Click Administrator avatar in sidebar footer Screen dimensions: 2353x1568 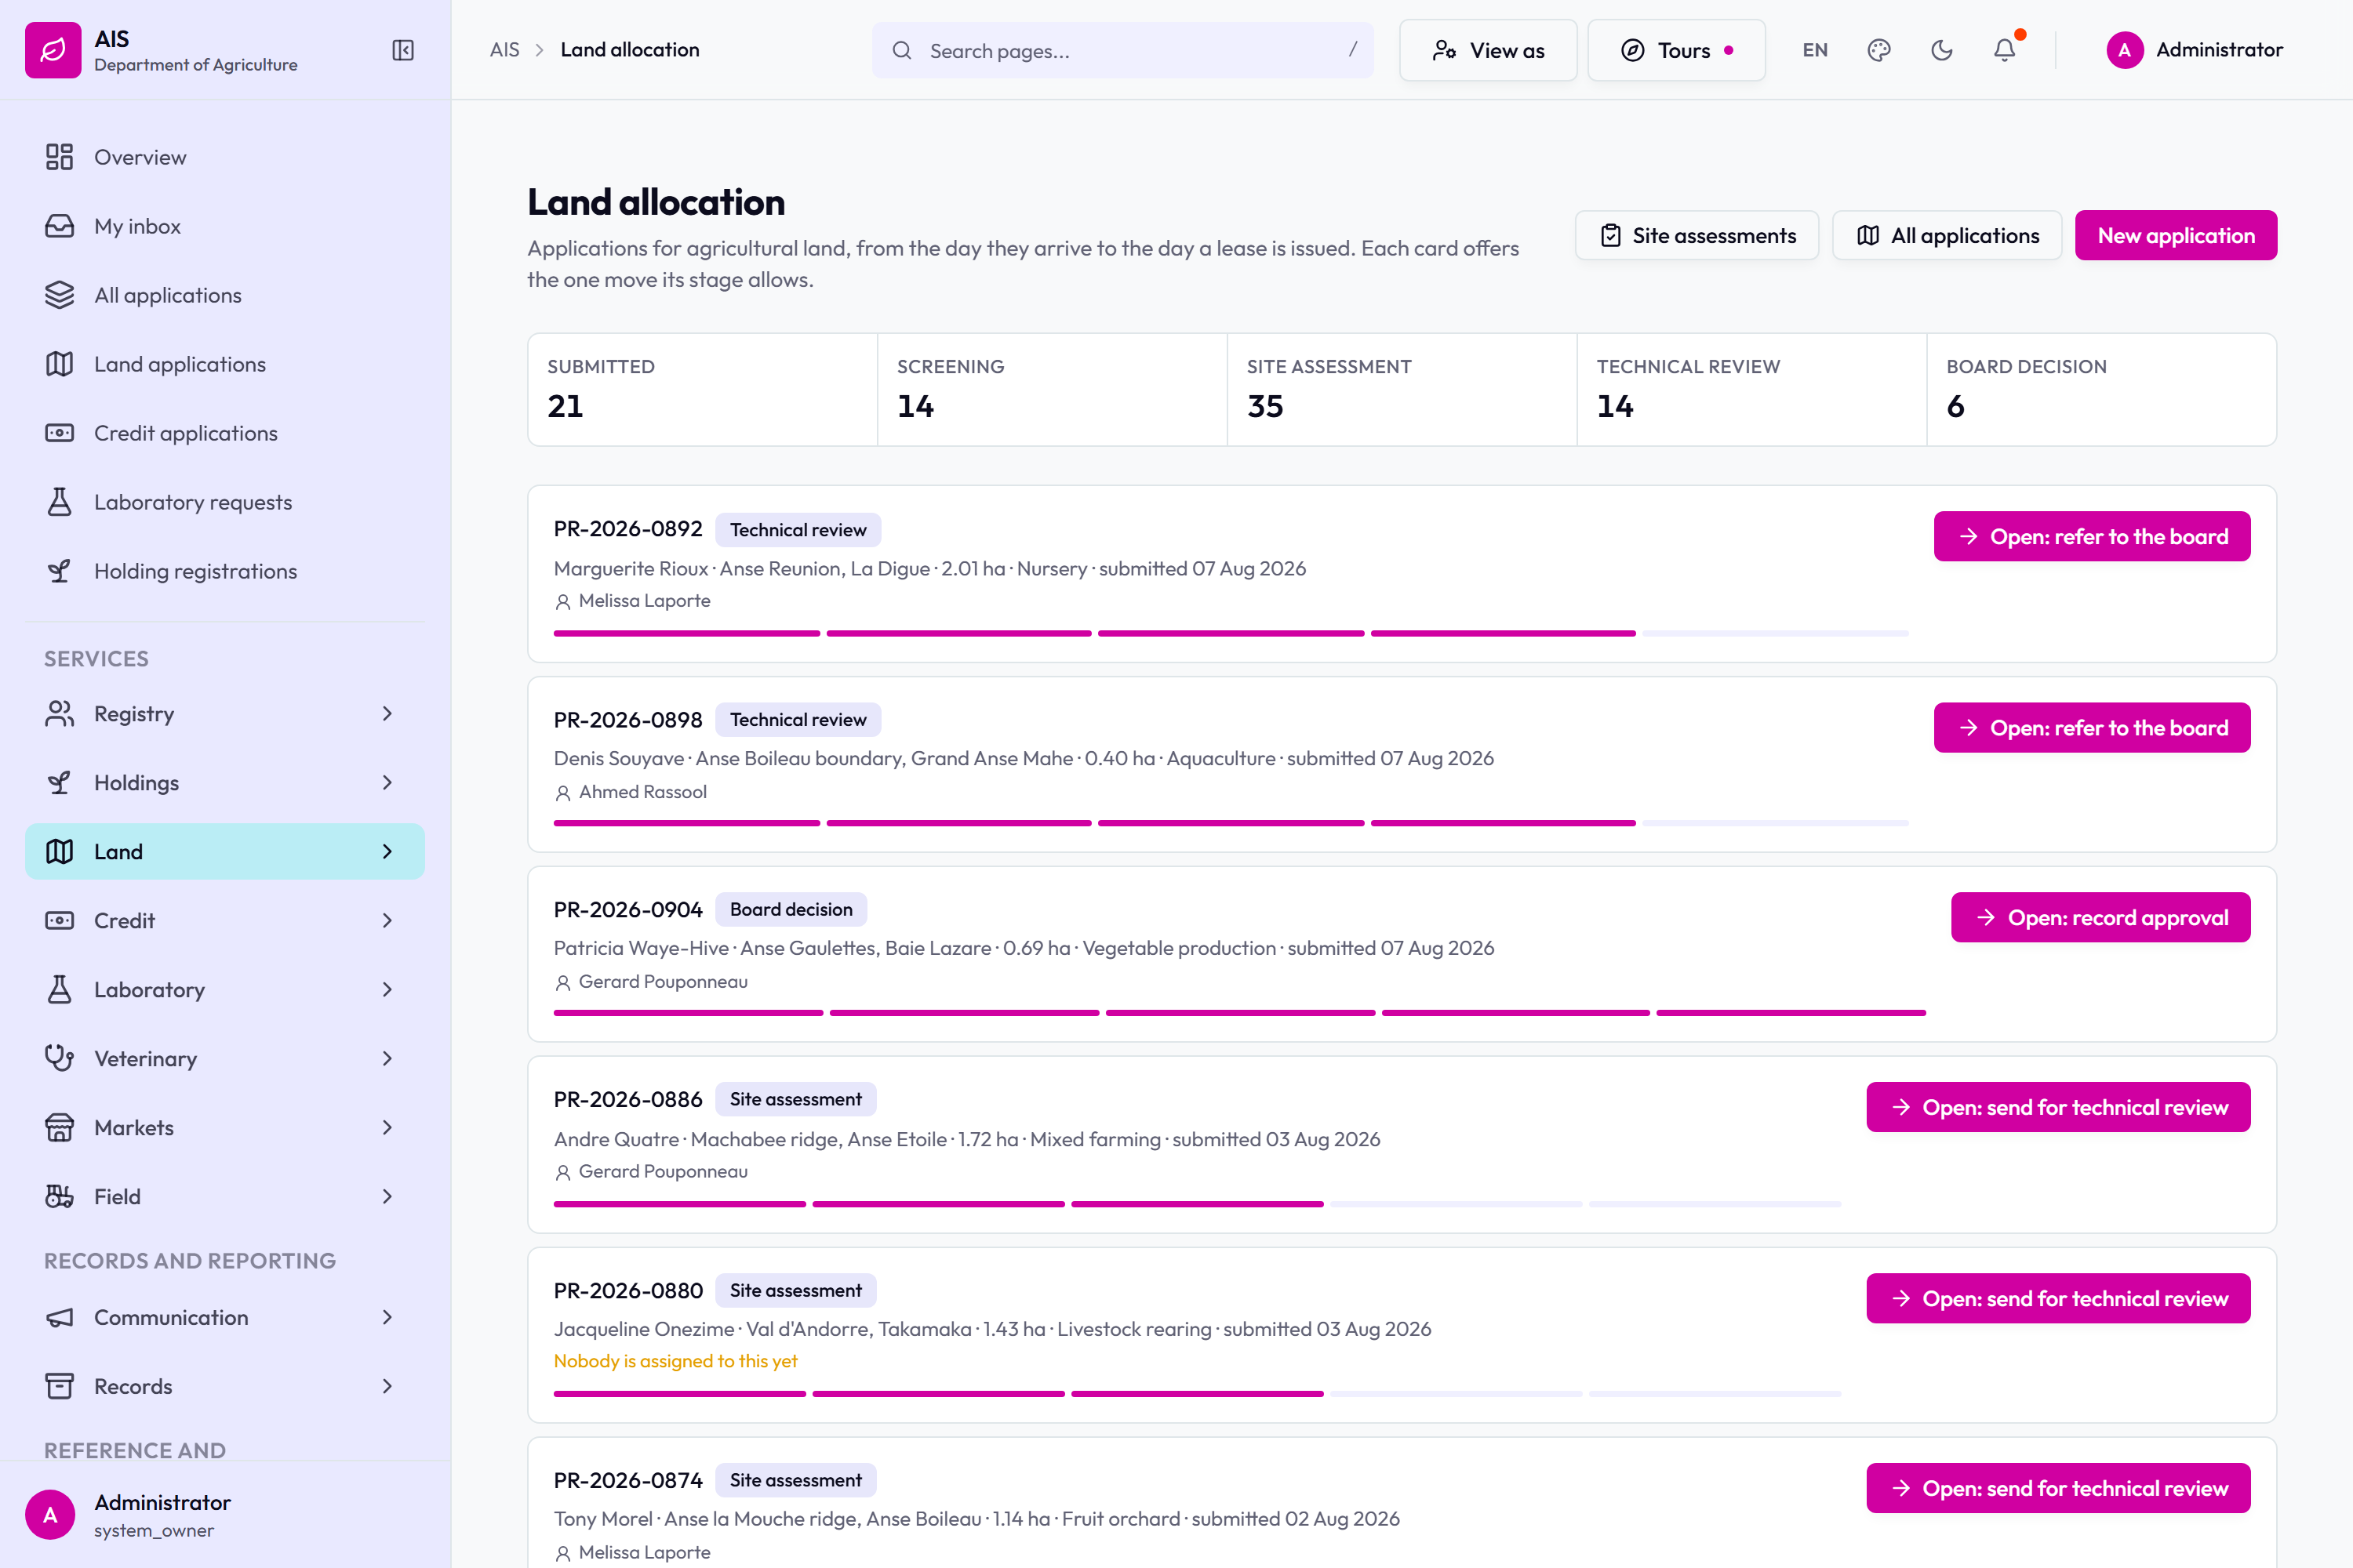(50, 1515)
